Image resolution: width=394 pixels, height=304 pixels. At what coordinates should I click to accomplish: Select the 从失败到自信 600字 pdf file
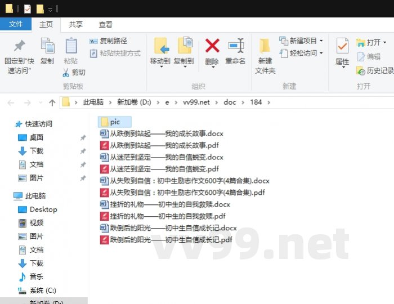pos(182,193)
